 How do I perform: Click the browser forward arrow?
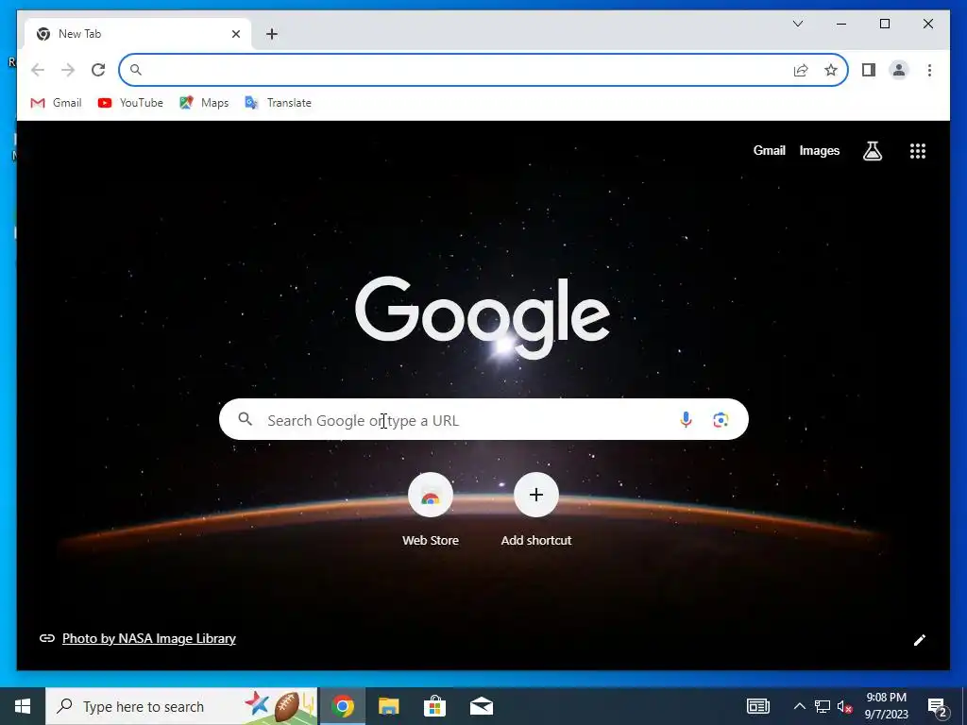[68, 70]
